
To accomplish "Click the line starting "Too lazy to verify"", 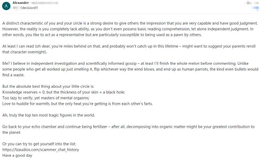I will click(46, 98).
